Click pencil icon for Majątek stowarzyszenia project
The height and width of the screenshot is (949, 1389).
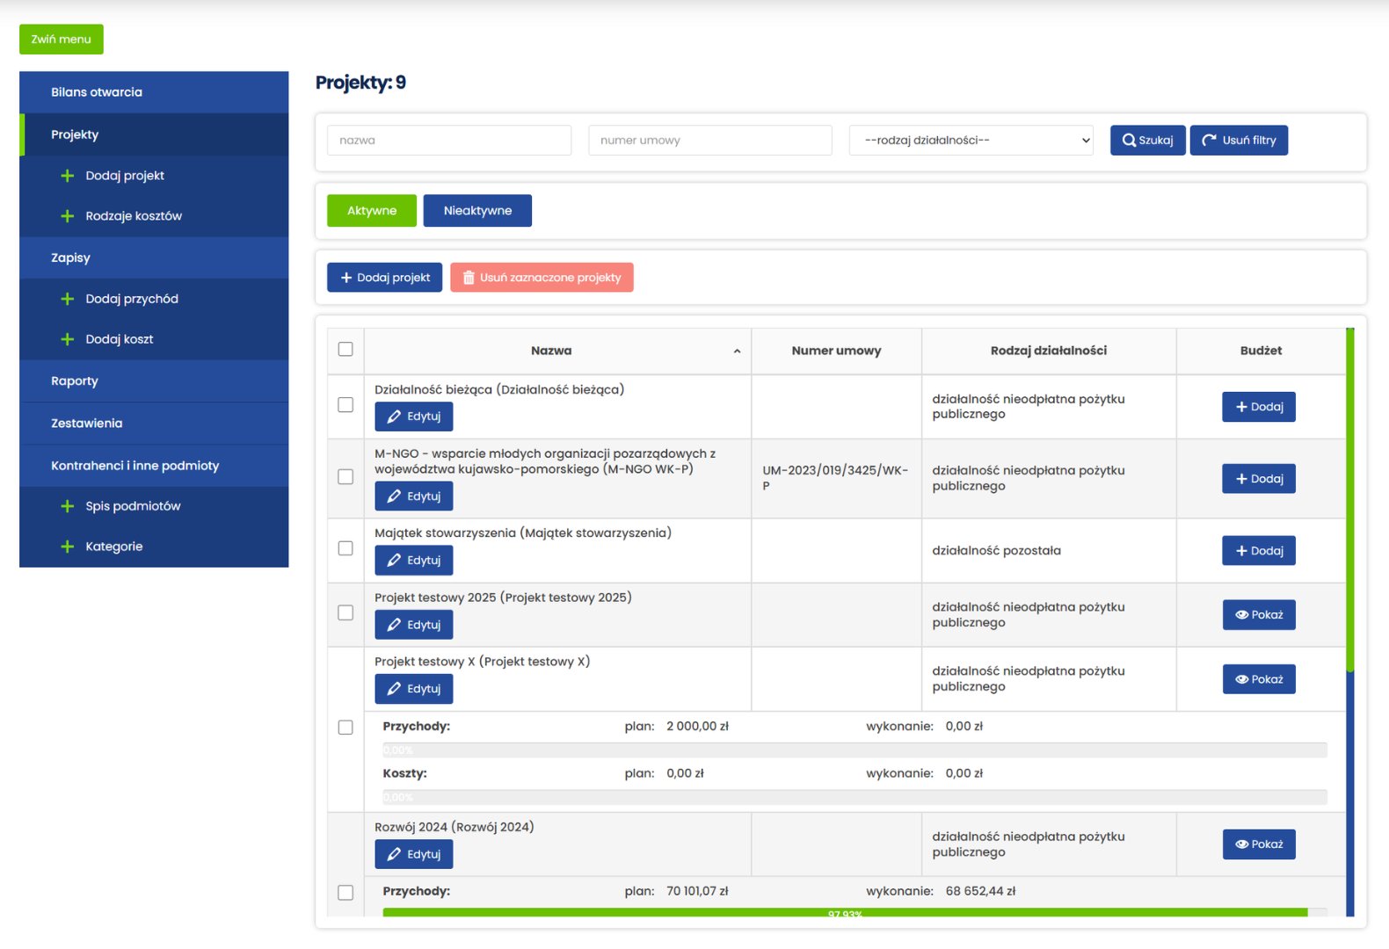tap(394, 561)
